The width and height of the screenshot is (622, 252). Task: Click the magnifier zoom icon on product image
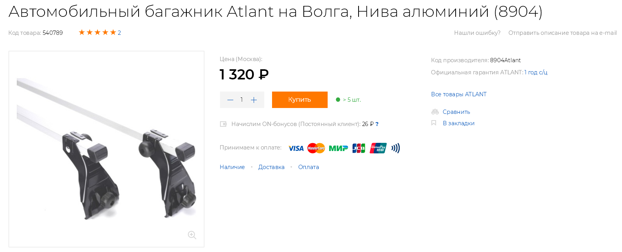pos(192,235)
